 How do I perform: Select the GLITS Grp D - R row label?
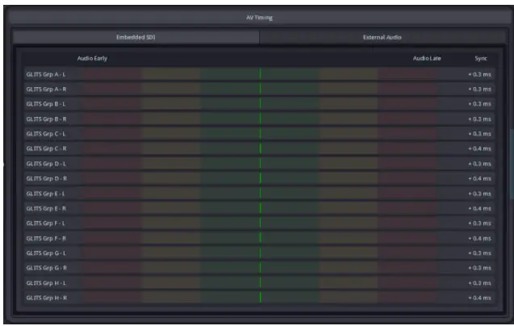(47, 178)
